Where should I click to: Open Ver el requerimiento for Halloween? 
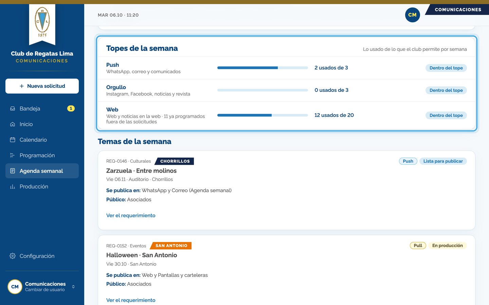[131, 300]
